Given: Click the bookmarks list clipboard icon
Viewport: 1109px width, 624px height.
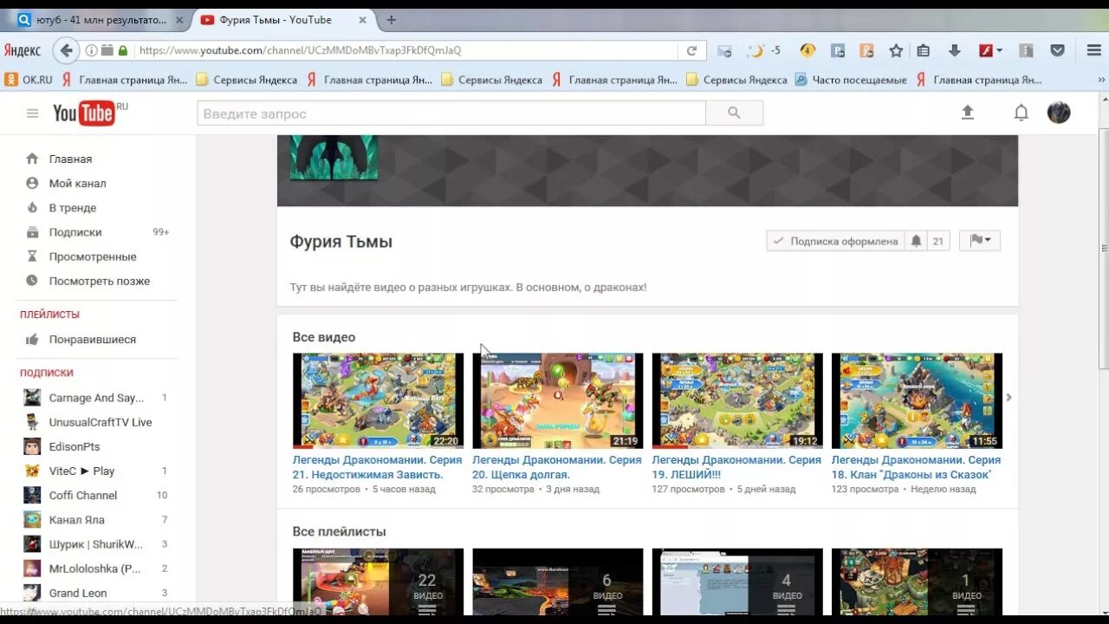Looking at the screenshot, I should click(x=924, y=50).
